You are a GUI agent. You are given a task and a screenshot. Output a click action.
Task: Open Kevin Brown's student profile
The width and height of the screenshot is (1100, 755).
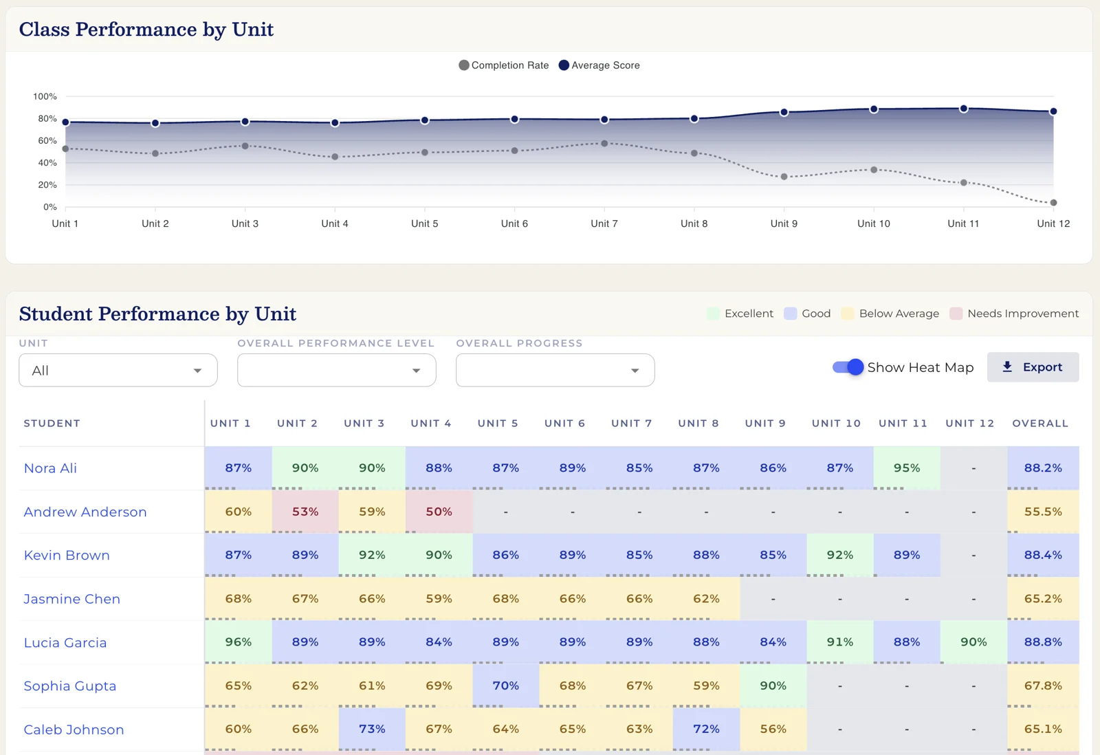[67, 556]
